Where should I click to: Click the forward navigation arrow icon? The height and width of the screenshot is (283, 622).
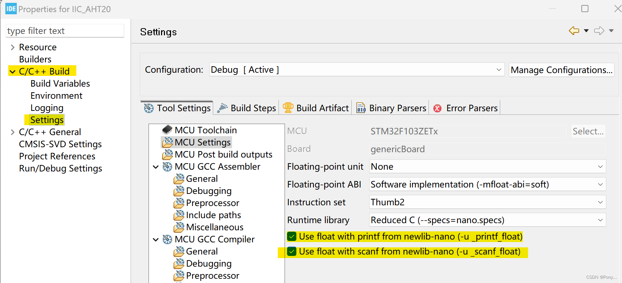coord(599,31)
